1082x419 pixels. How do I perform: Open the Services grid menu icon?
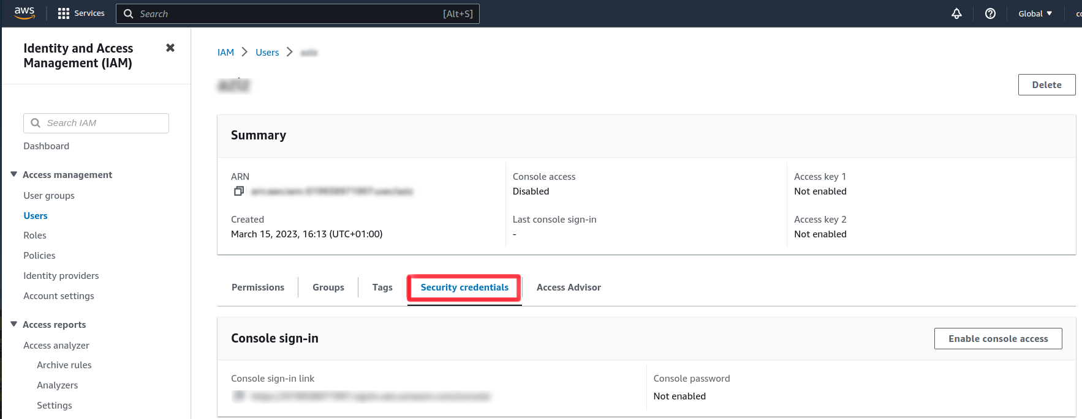[x=64, y=13]
